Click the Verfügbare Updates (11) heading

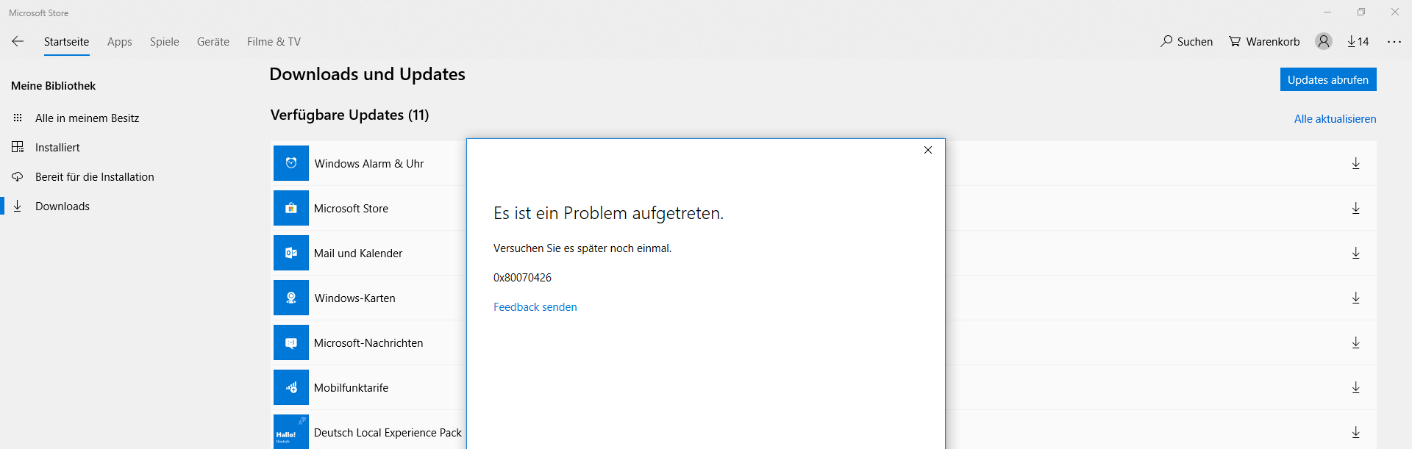point(349,115)
